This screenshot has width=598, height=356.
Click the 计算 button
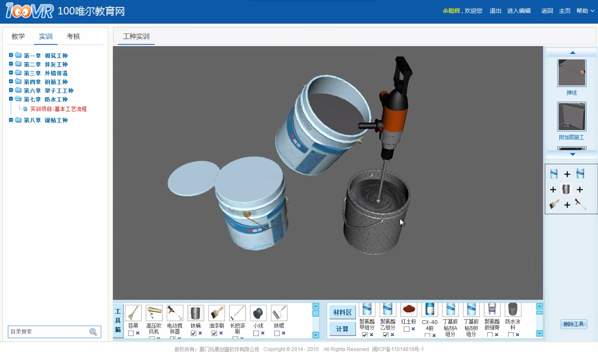coord(342,329)
